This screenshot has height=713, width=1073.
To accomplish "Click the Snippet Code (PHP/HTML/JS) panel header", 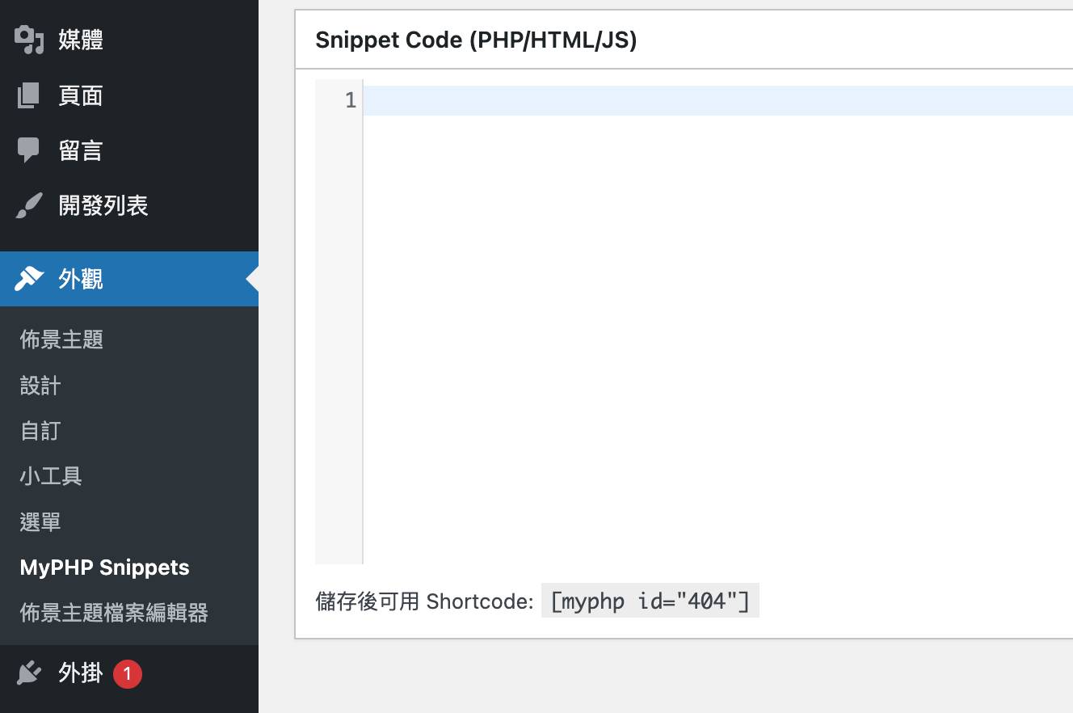I will pyautogui.click(x=476, y=40).
